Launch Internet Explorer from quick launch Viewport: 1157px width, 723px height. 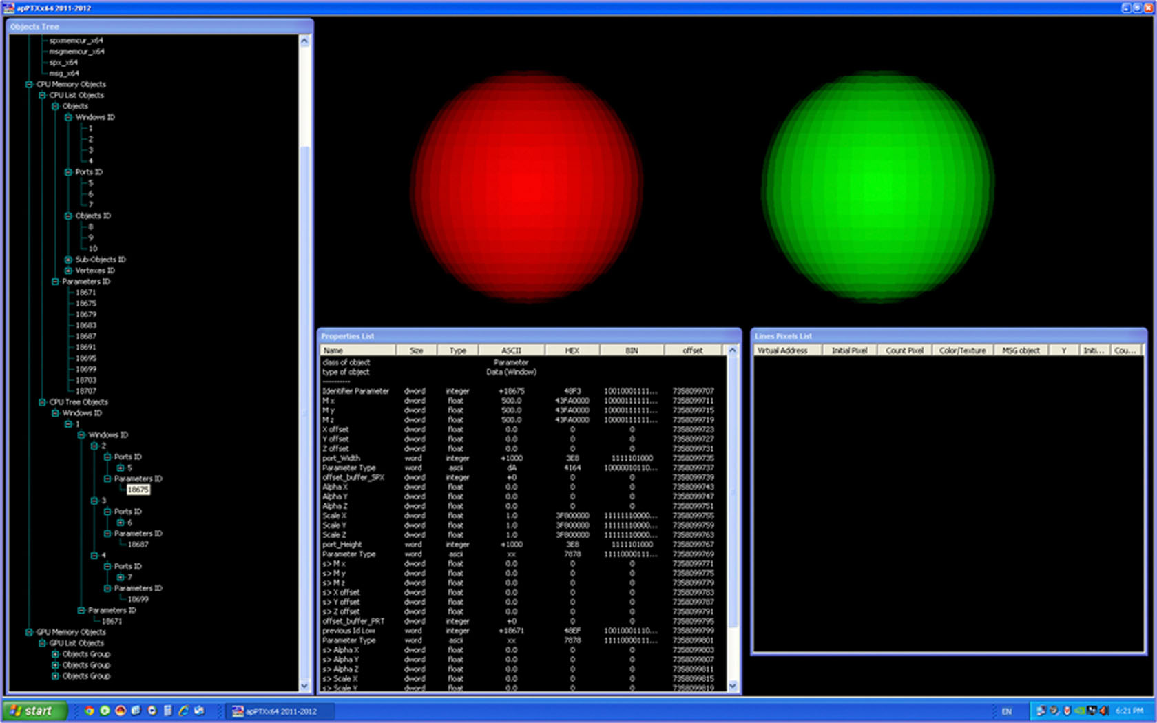tap(184, 711)
